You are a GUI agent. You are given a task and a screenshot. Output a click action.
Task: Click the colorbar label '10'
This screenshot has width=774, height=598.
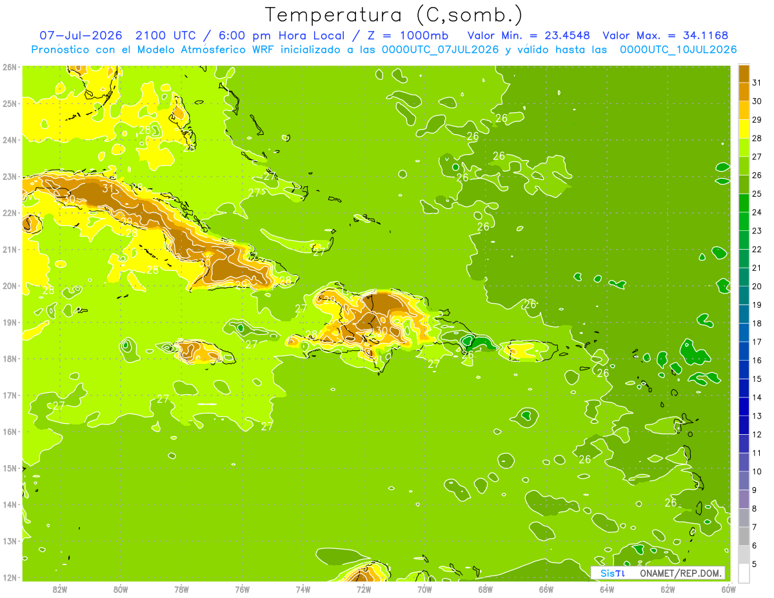click(757, 472)
